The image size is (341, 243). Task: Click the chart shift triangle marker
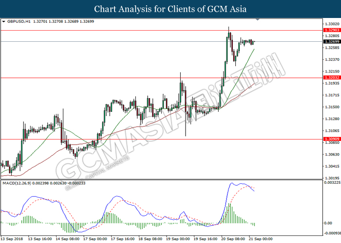[x=258, y=19]
